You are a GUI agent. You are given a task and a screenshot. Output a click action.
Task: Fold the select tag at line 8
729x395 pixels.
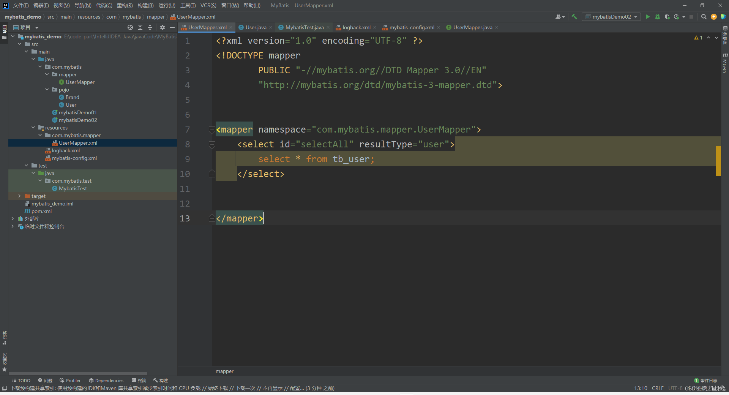tap(212, 145)
